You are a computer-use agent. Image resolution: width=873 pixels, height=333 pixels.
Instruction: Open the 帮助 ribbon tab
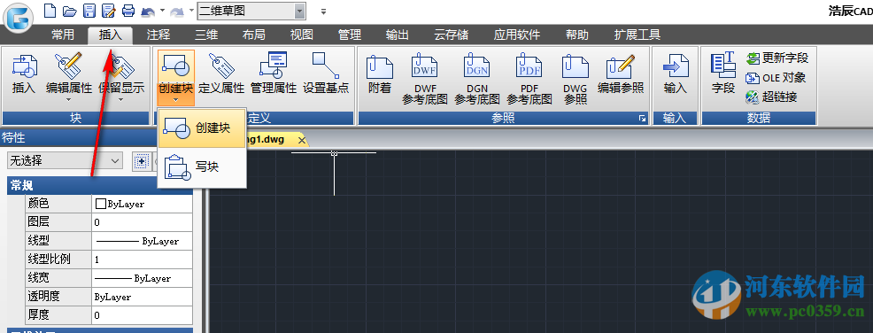576,35
